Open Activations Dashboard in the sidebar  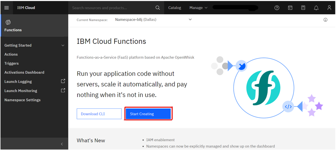click(24, 72)
